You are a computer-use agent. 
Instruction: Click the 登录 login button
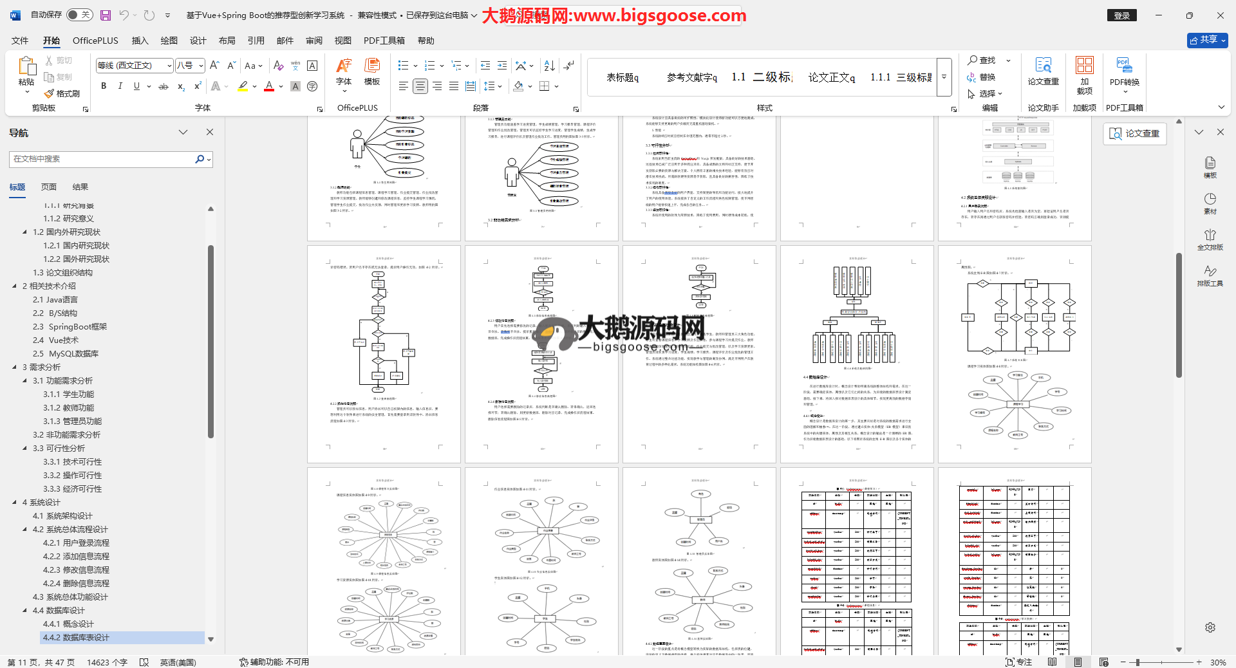point(1121,15)
